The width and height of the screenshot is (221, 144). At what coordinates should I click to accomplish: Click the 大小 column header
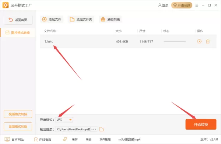119,31
